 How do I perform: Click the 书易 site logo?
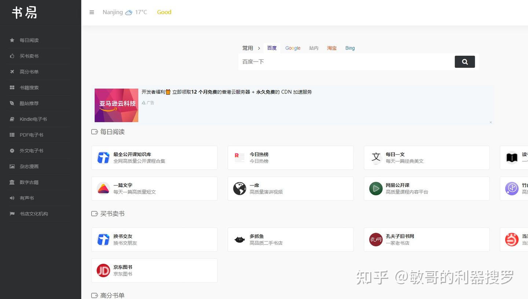coord(25,12)
